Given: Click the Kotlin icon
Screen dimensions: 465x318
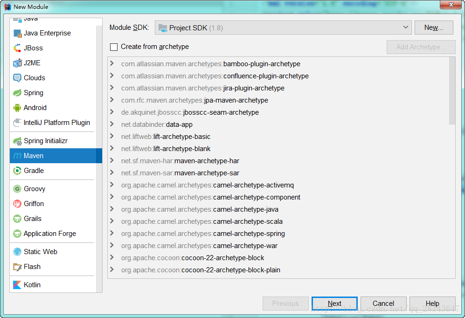Looking at the screenshot, I should coord(18,285).
